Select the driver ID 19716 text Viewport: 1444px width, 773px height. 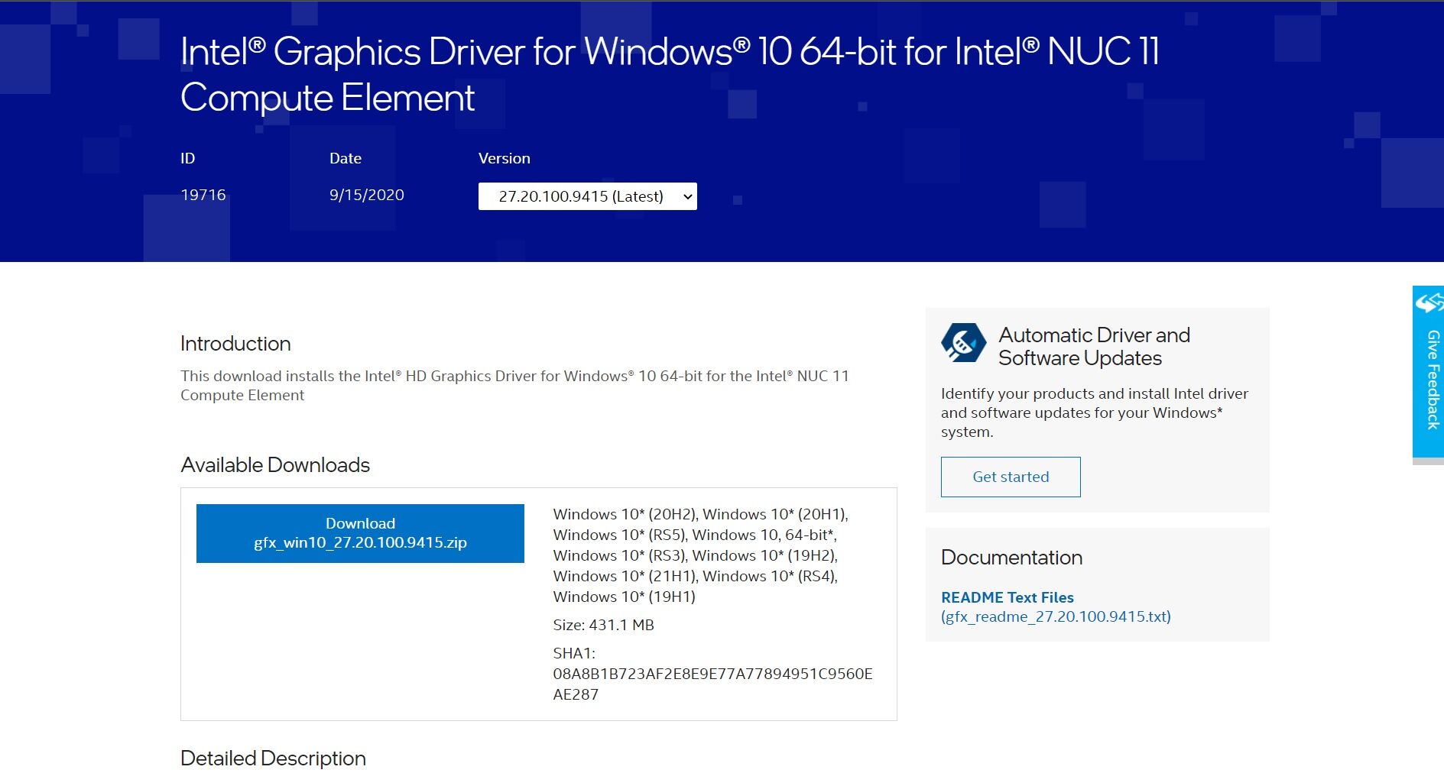[x=203, y=195]
